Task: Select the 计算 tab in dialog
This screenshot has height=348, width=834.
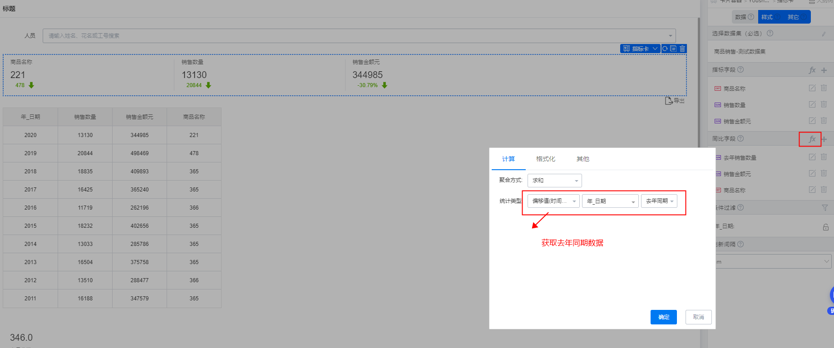Action: (x=508, y=159)
